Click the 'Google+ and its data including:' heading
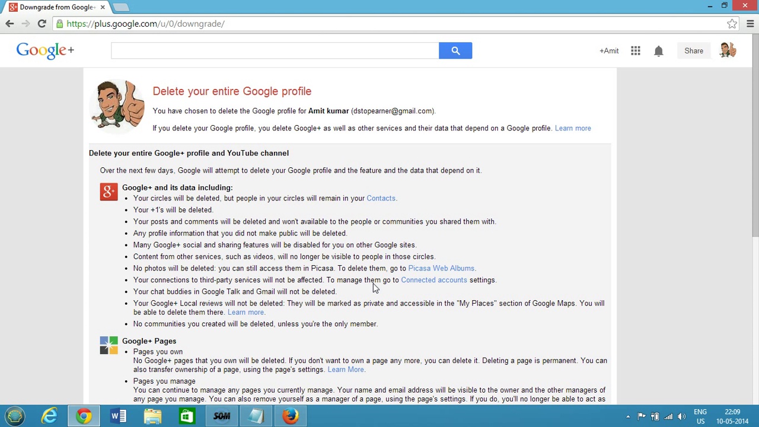This screenshot has height=427, width=759. [177, 187]
